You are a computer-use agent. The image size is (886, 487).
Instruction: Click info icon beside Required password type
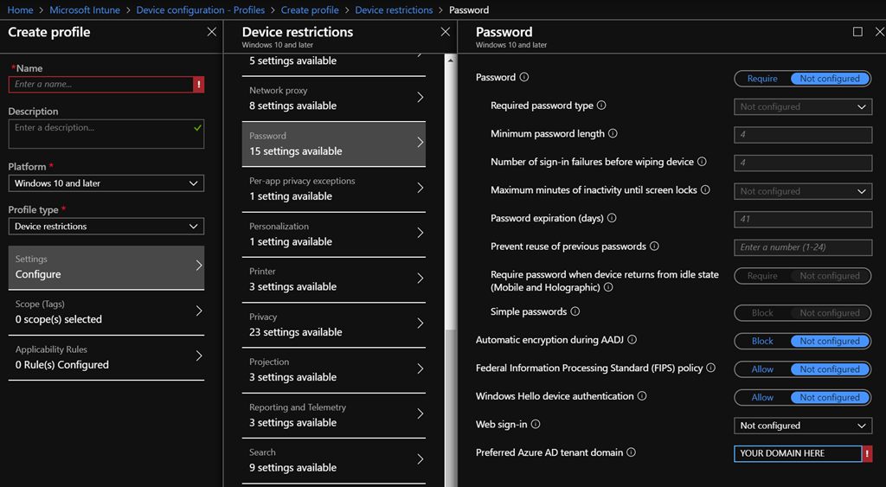(x=601, y=106)
